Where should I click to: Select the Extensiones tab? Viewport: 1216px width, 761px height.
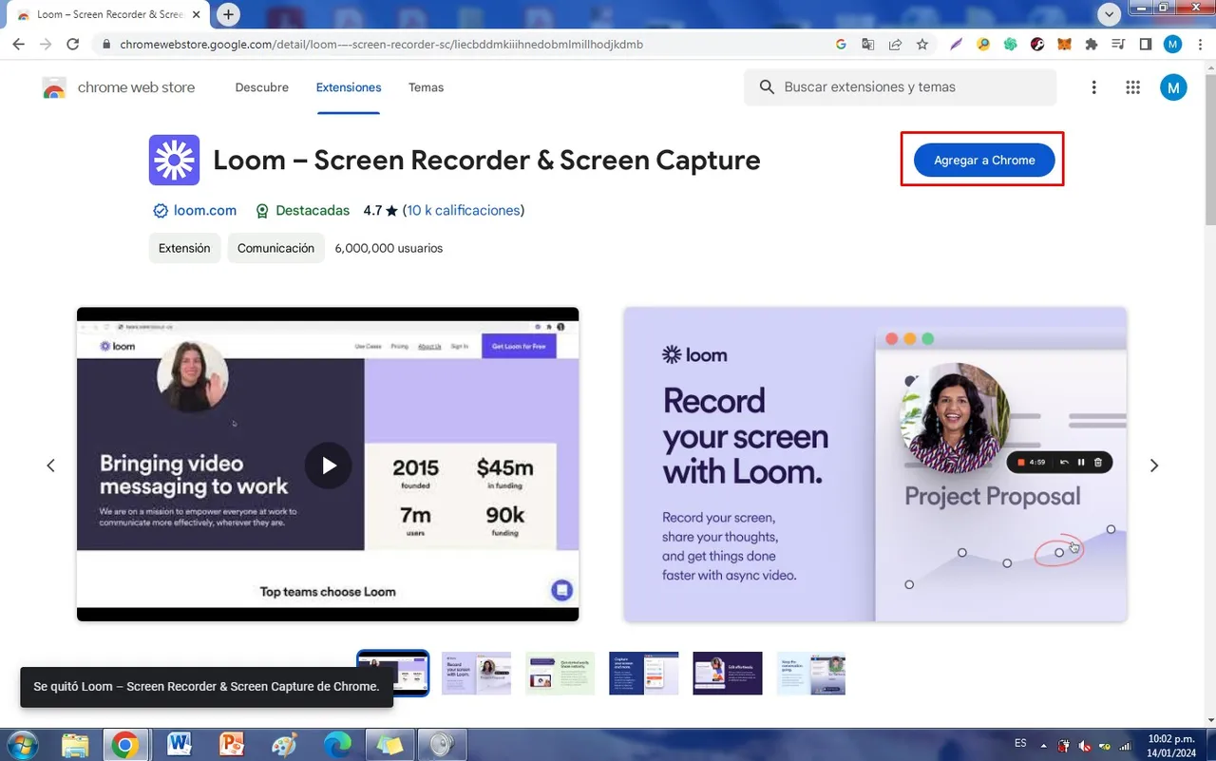[349, 87]
